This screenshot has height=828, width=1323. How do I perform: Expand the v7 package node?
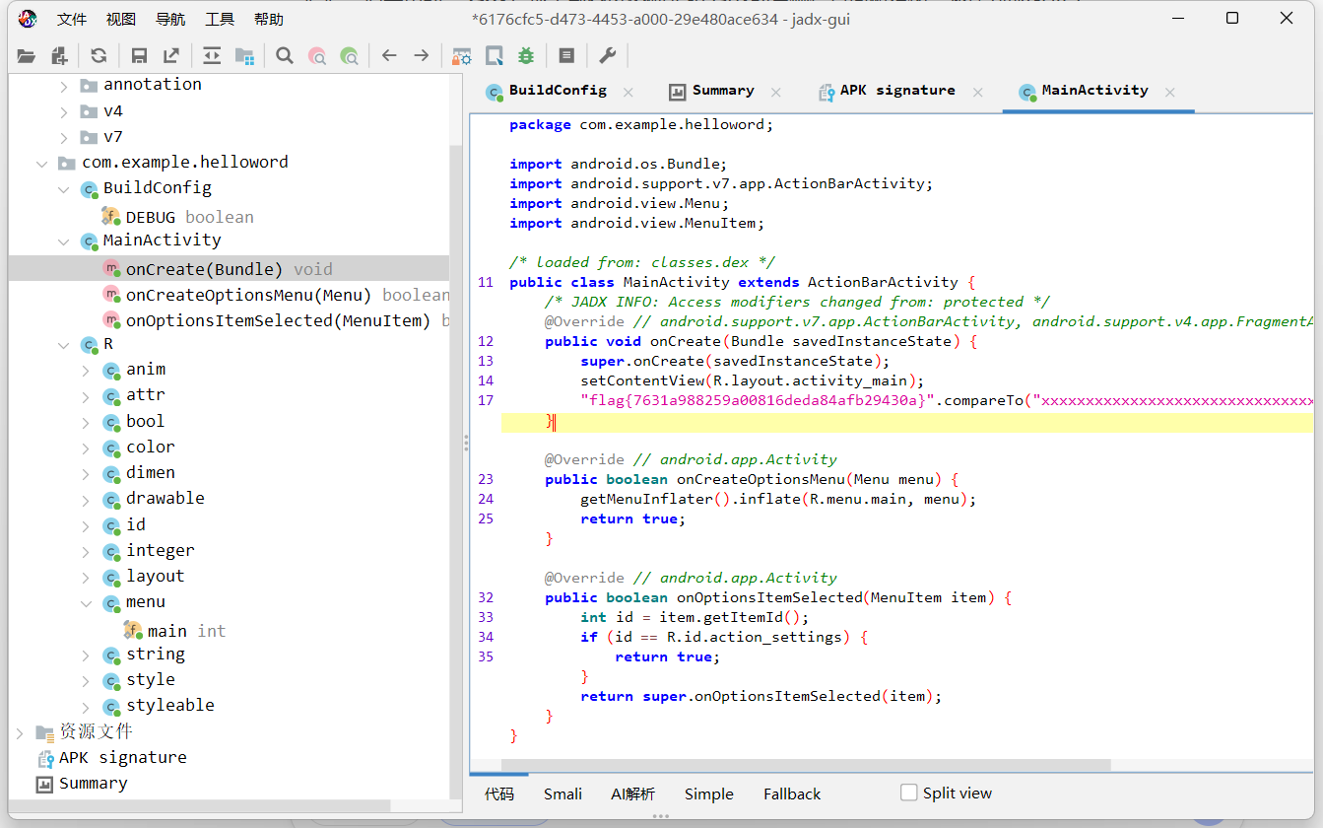(64, 137)
